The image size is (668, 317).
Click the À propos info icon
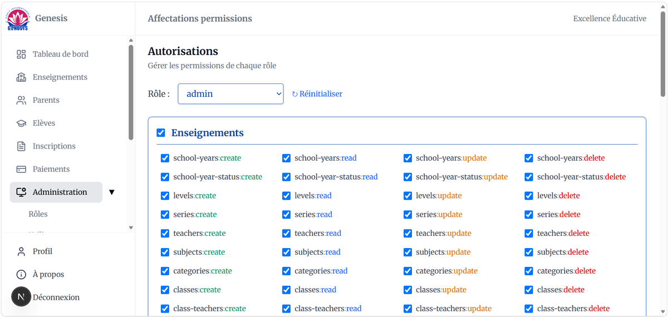[21, 274]
